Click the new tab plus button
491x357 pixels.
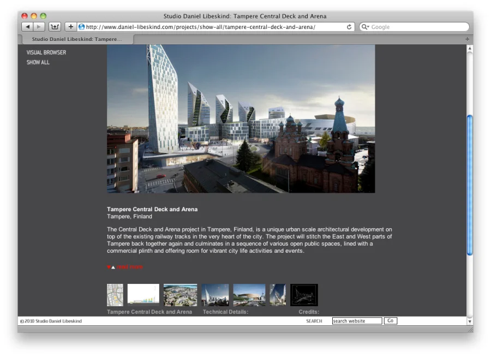coord(467,39)
